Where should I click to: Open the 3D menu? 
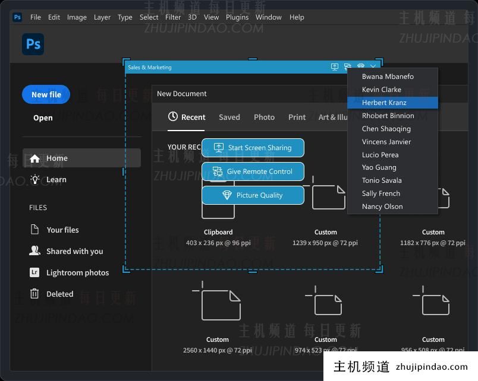click(x=192, y=17)
